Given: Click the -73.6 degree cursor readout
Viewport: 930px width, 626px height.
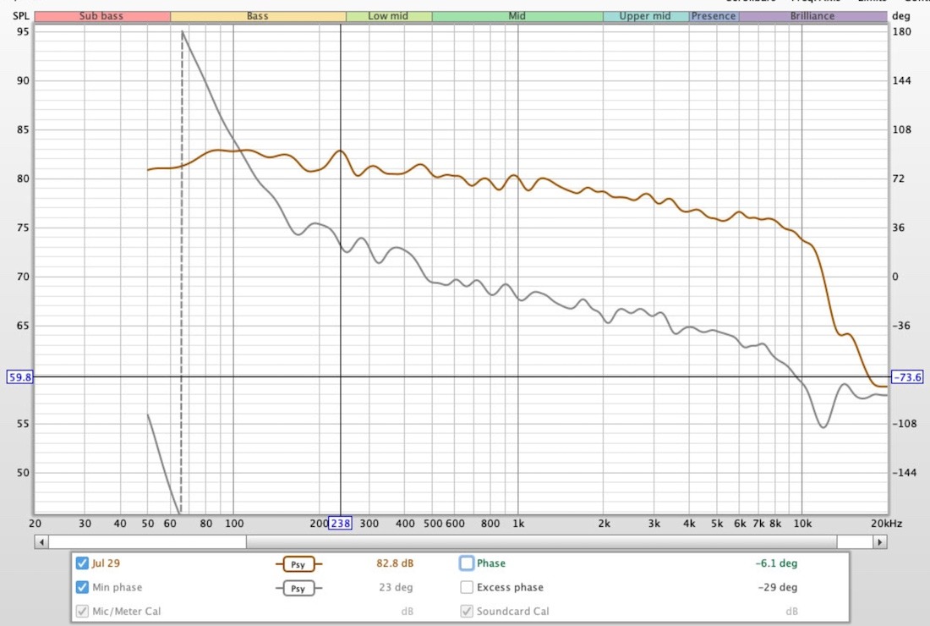Looking at the screenshot, I should coord(907,376).
